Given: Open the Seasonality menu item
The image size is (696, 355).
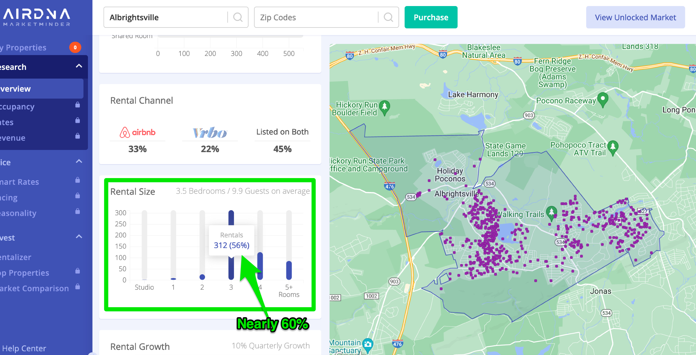Looking at the screenshot, I should 18,213.
